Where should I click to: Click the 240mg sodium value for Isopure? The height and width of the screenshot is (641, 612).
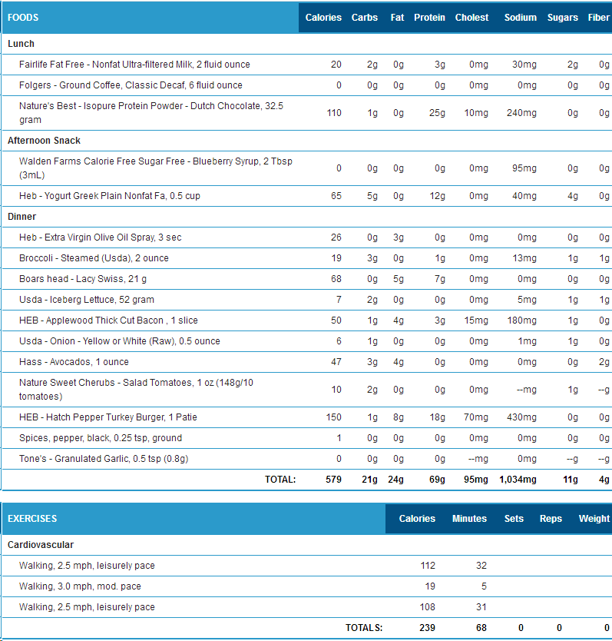pyautogui.click(x=521, y=113)
